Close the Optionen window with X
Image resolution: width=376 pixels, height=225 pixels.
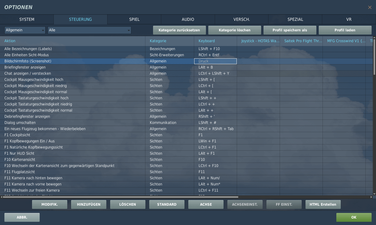[370, 7]
